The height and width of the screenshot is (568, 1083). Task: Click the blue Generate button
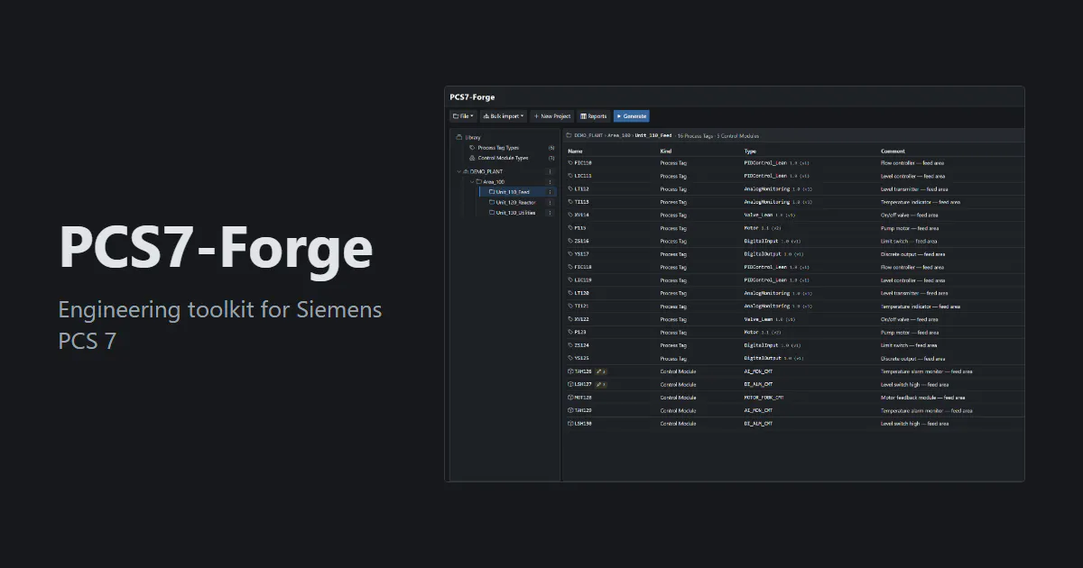pos(632,116)
